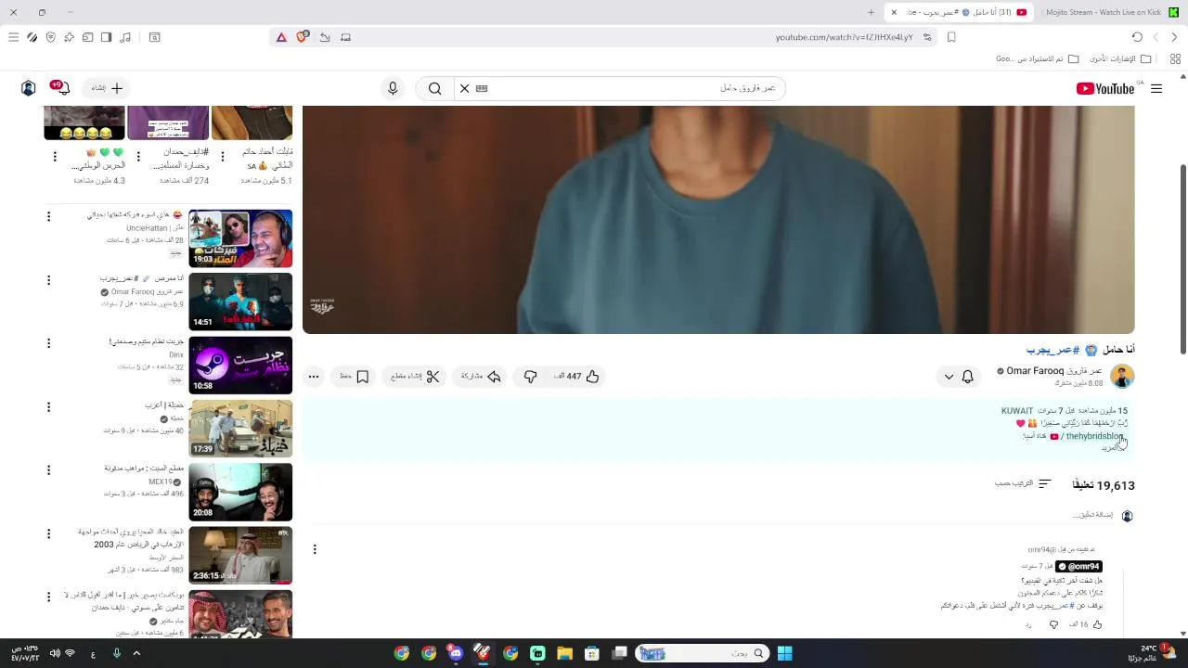Open the 20:08 MEX19 video thumbnail
1188x668 pixels.
pos(240,492)
